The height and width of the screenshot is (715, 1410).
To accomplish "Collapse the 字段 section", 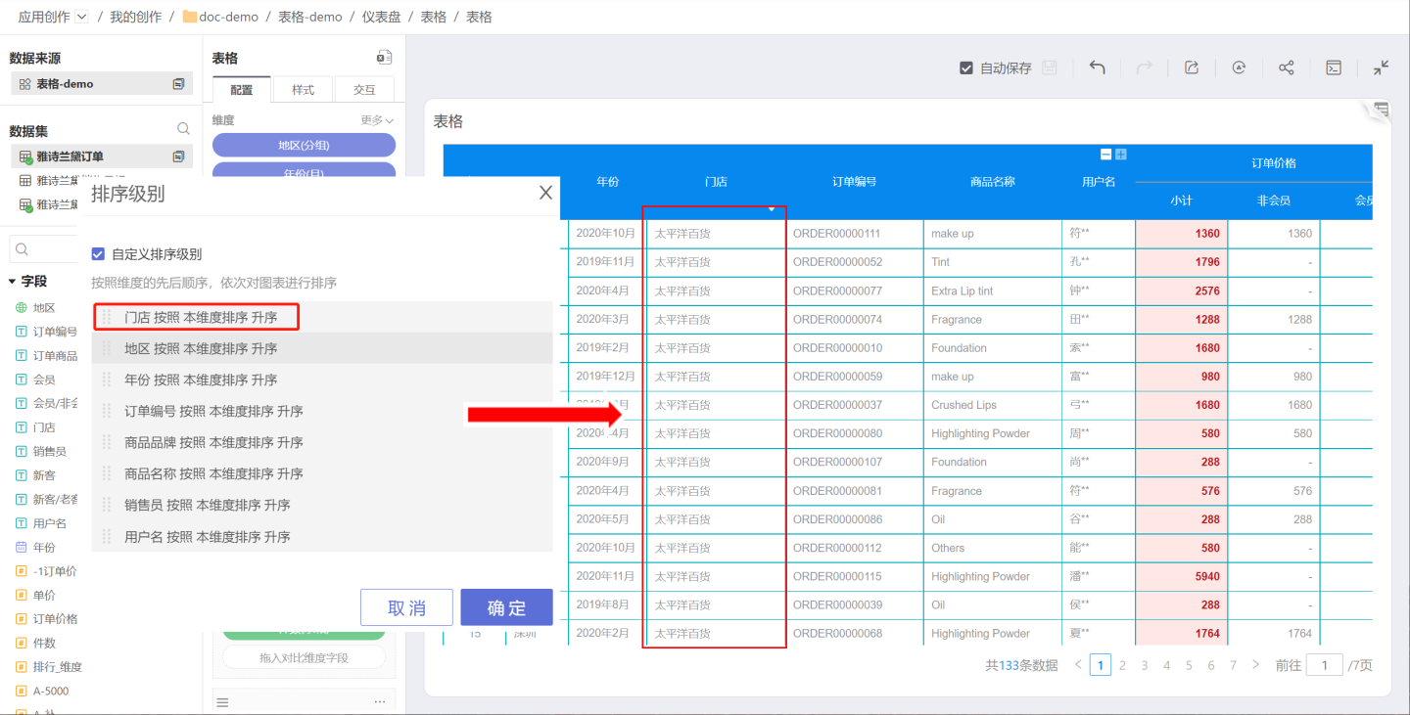I will click(x=12, y=282).
